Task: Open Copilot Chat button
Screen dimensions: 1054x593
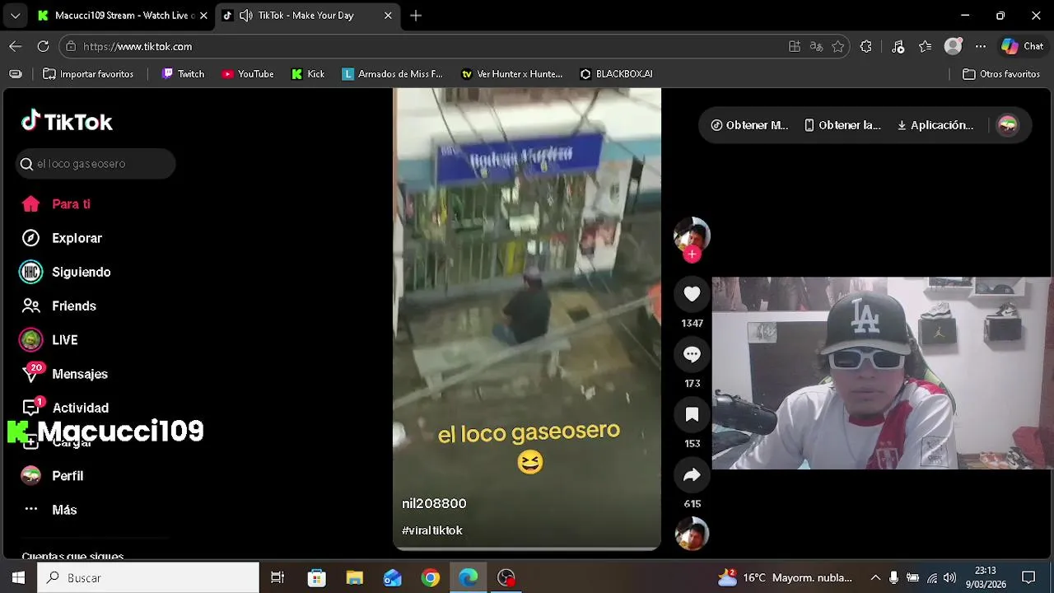Action: (x=1022, y=46)
